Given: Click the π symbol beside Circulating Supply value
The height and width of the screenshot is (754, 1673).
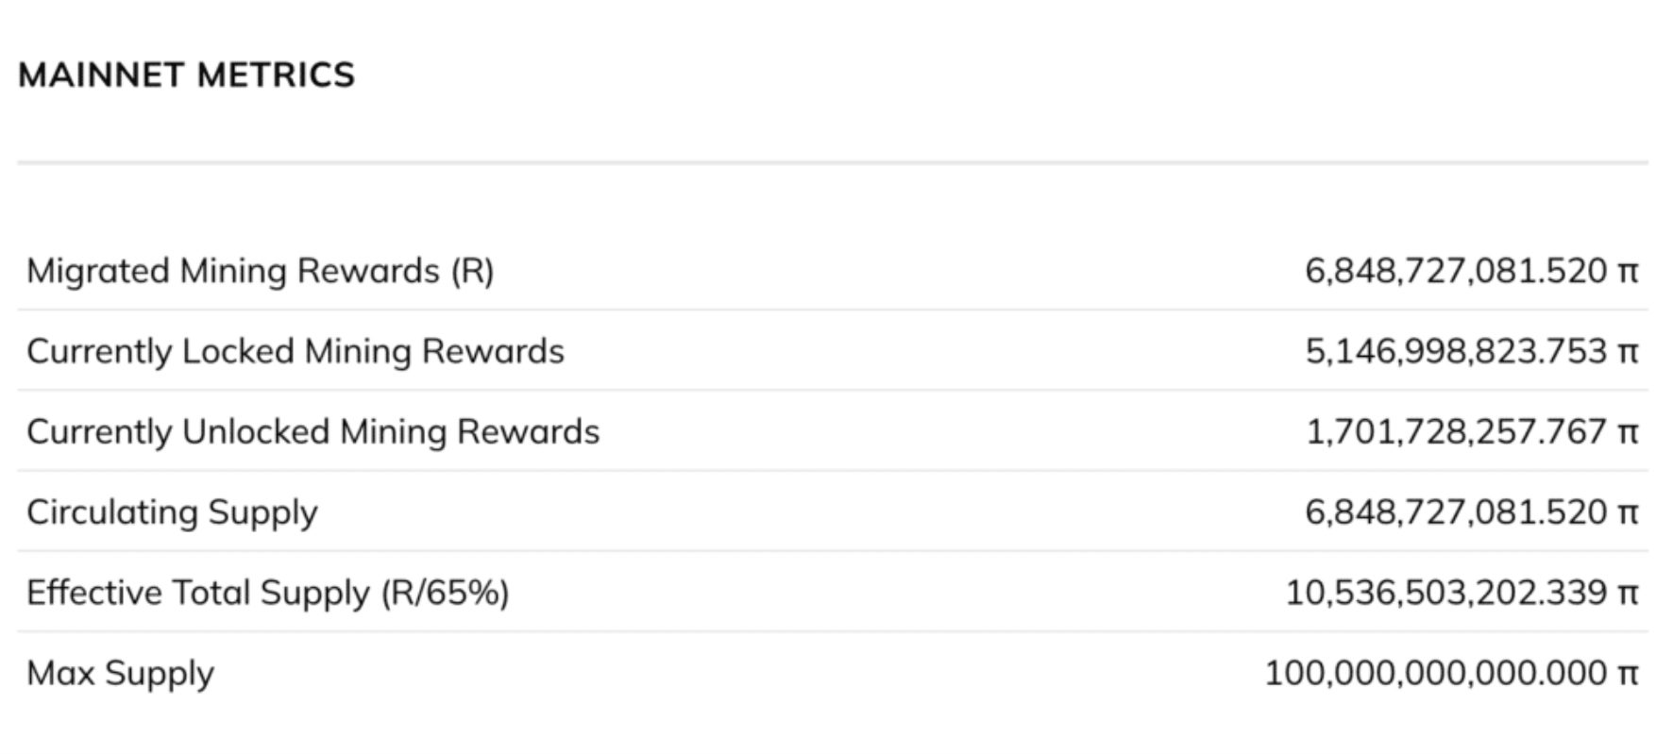Looking at the screenshot, I should pyautogui.click(x=1628, y=513).
